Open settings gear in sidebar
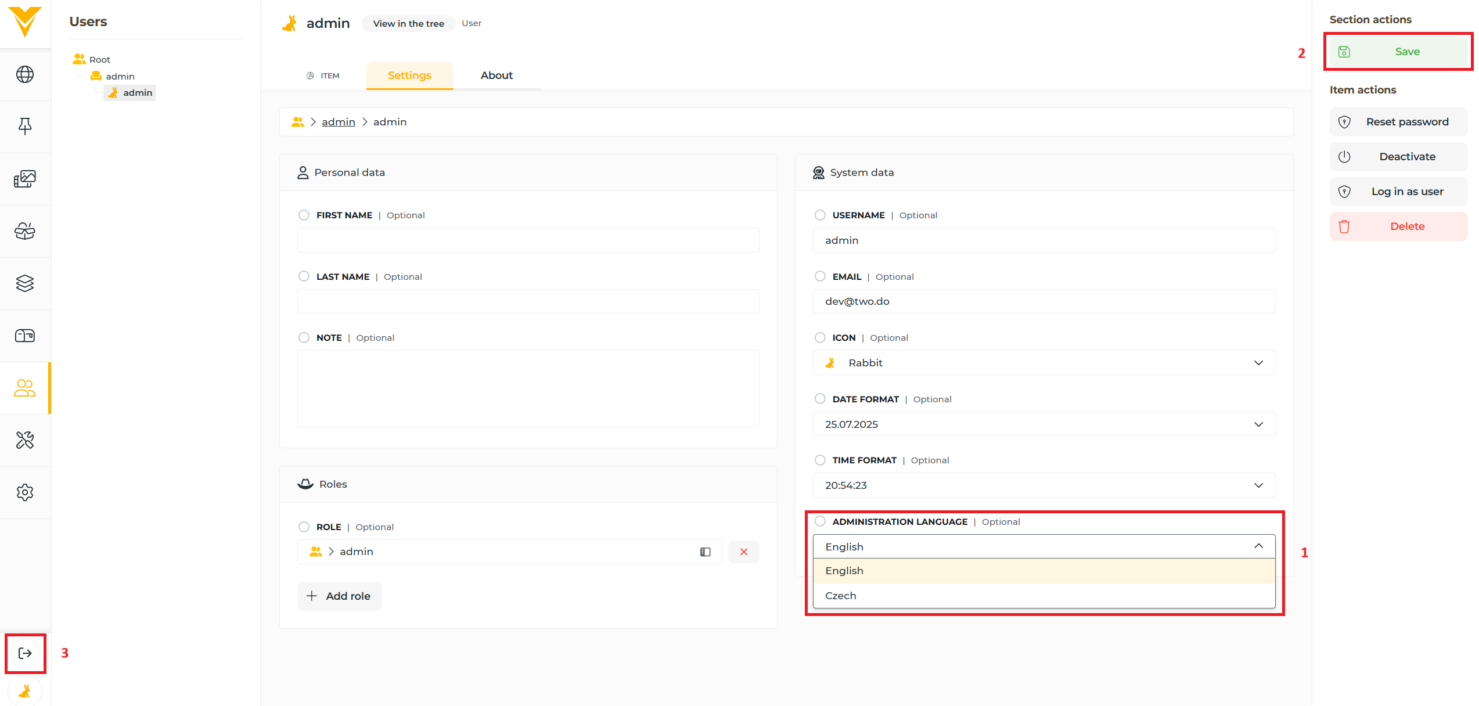 click(x=25, y=492)
